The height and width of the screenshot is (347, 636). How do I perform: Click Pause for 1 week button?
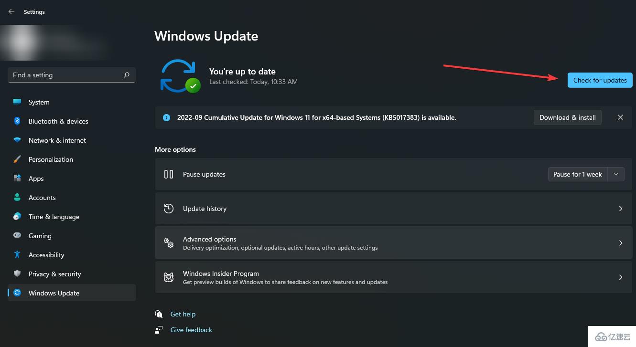pos(577,174)
